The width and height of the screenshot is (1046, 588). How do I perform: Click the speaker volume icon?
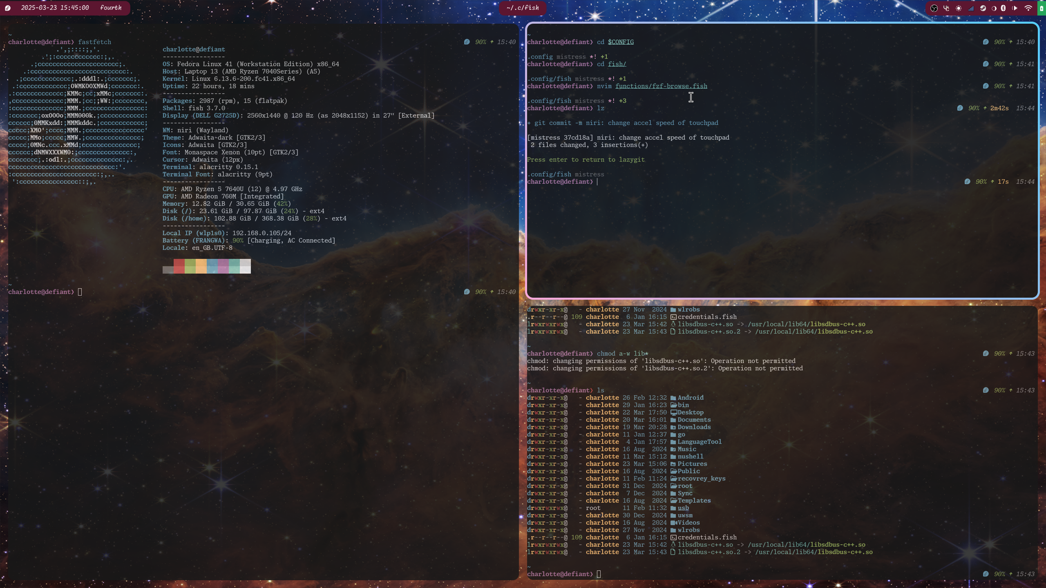(1015, 8)
